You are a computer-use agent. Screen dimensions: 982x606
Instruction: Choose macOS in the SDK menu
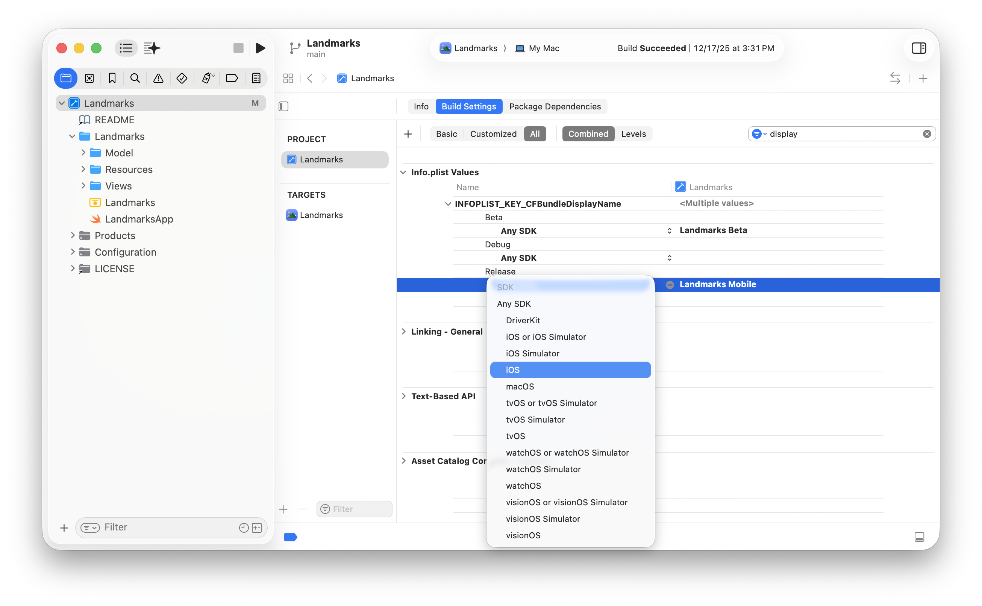(x=570, y=386)
